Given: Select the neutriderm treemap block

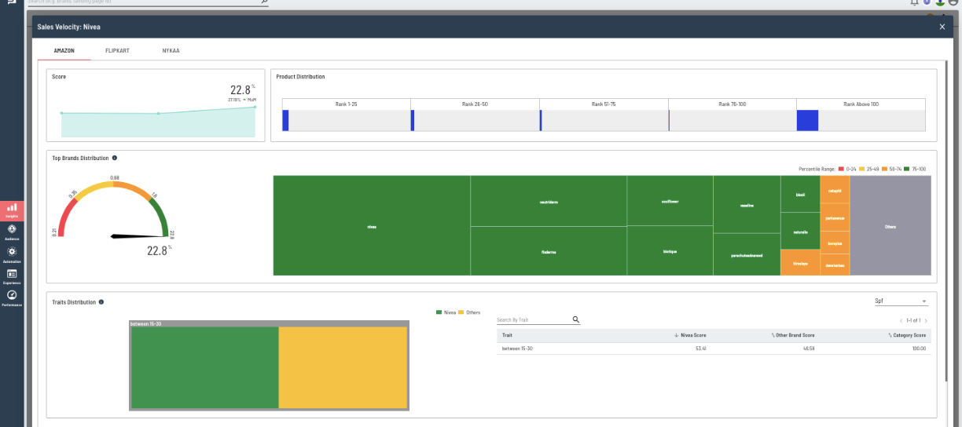Looking at the screenshot, I should pos(549,201).
